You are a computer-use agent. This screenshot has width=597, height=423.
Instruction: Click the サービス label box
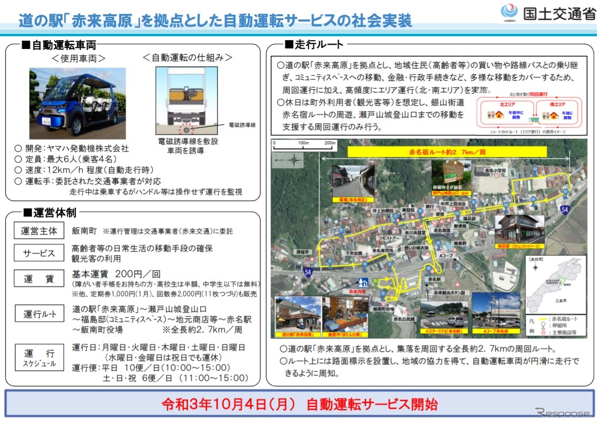click(x=39, y=253)
